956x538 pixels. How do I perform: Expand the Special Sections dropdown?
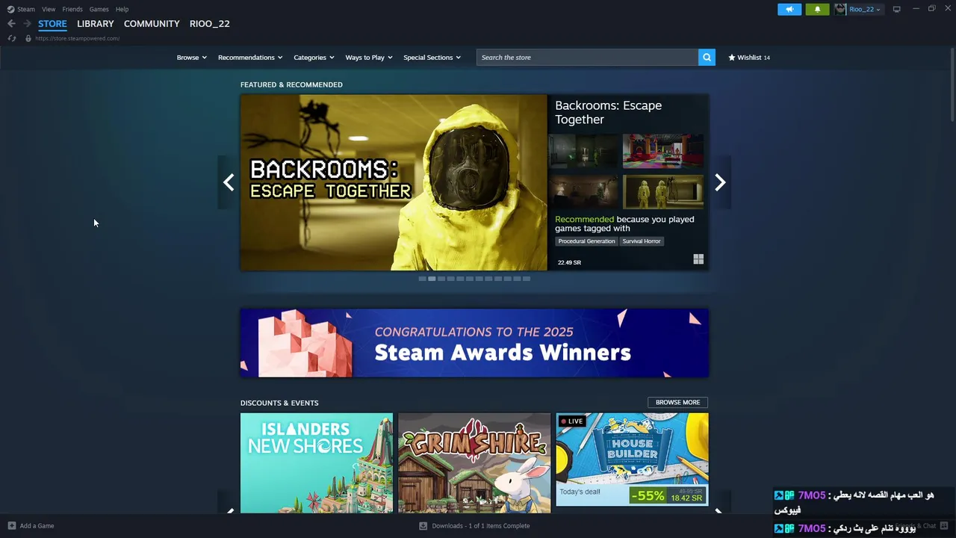tap(432, 58)
